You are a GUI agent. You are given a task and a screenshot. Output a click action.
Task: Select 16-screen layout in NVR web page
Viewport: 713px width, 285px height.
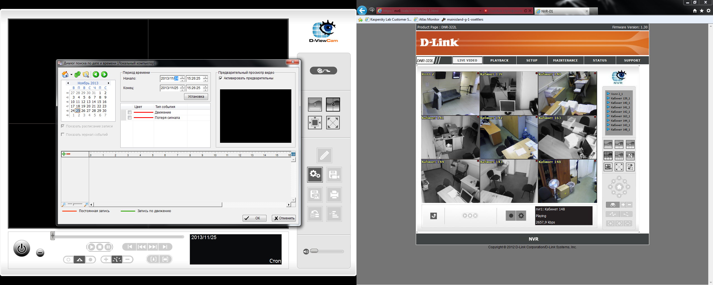tap(619, 156)
